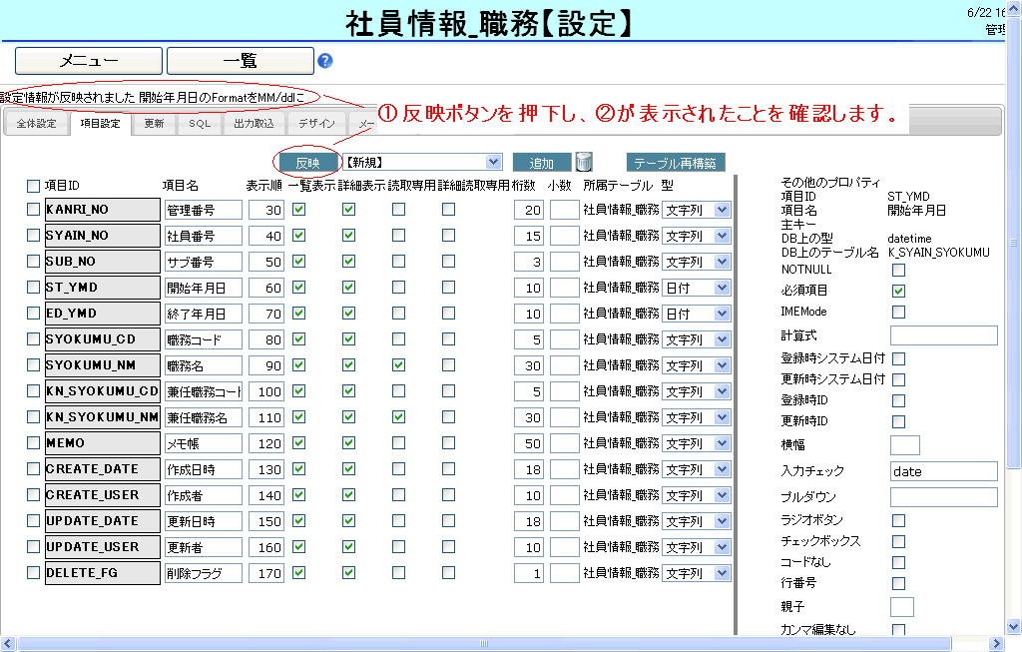Click the 追加 button
The image size is (1022, 652).
click(x=542, y=163)
